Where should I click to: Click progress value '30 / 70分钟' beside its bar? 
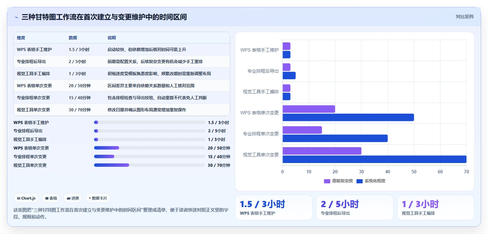coord(219,165)
